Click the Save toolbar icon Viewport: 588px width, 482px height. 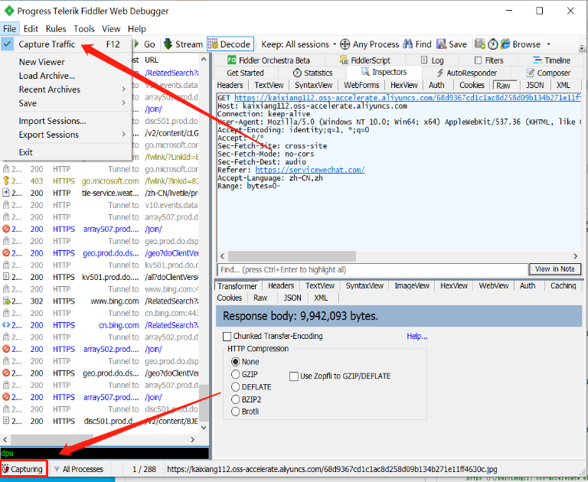point(442,44)
